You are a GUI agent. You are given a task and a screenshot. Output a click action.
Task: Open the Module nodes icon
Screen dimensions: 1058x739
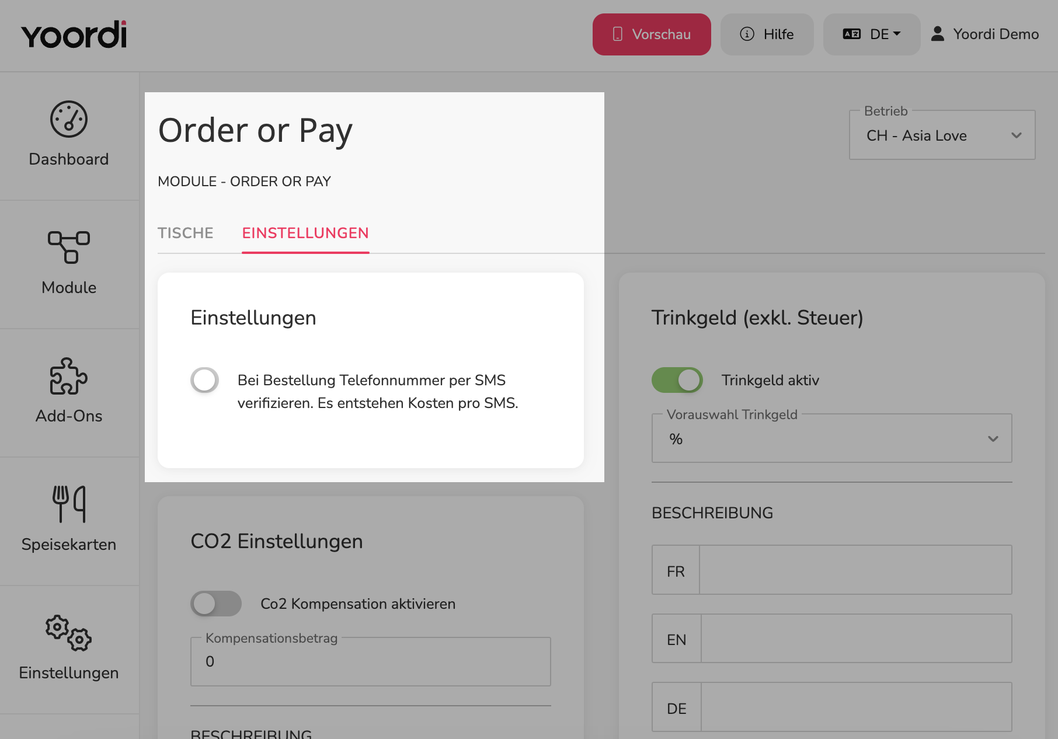click(69, 248)
